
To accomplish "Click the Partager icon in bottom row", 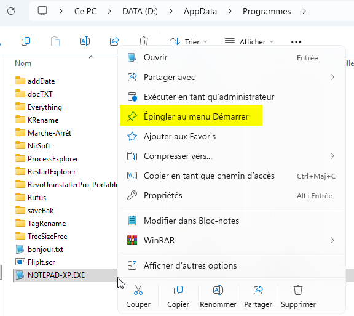I will coord(258,290).
